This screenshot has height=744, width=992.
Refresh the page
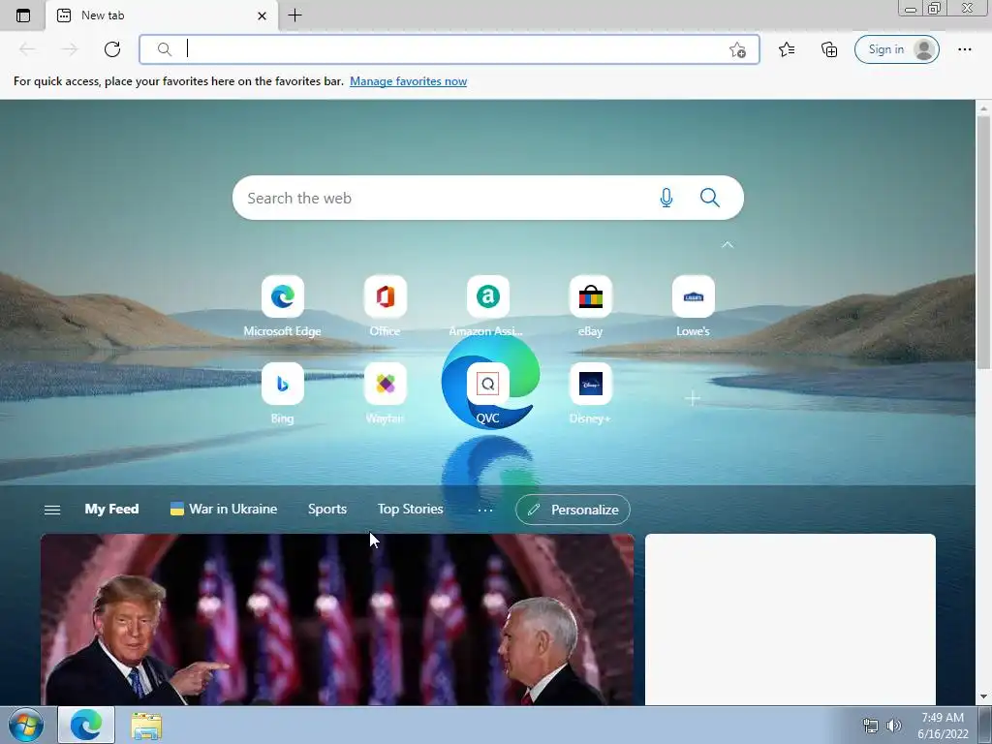(112, 49)
